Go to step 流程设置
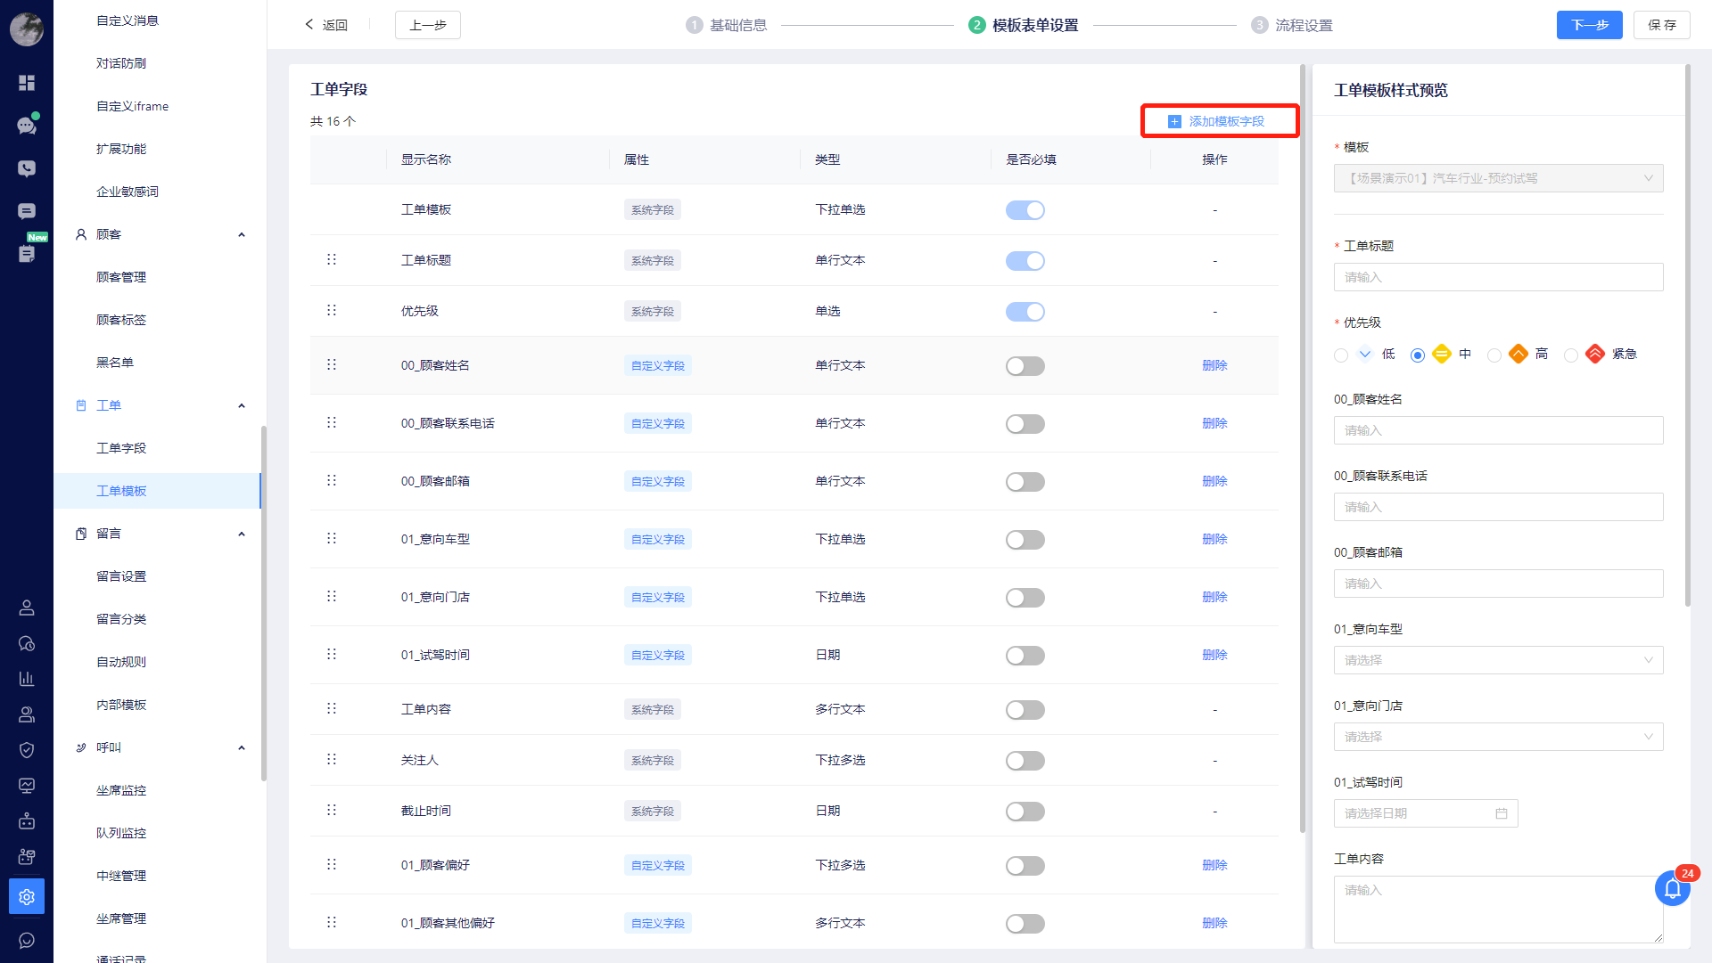 1292,25
